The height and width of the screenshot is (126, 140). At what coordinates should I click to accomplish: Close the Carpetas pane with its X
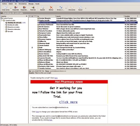(x=26, y=16)
